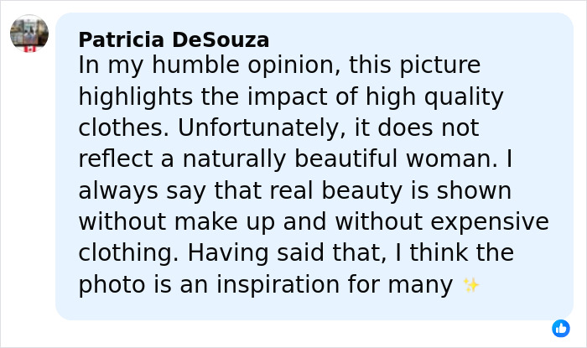This screenshot has height=348, width=587.
Task: Click the blue thumbs-up like reaction icon
Action: click(561, 329)
